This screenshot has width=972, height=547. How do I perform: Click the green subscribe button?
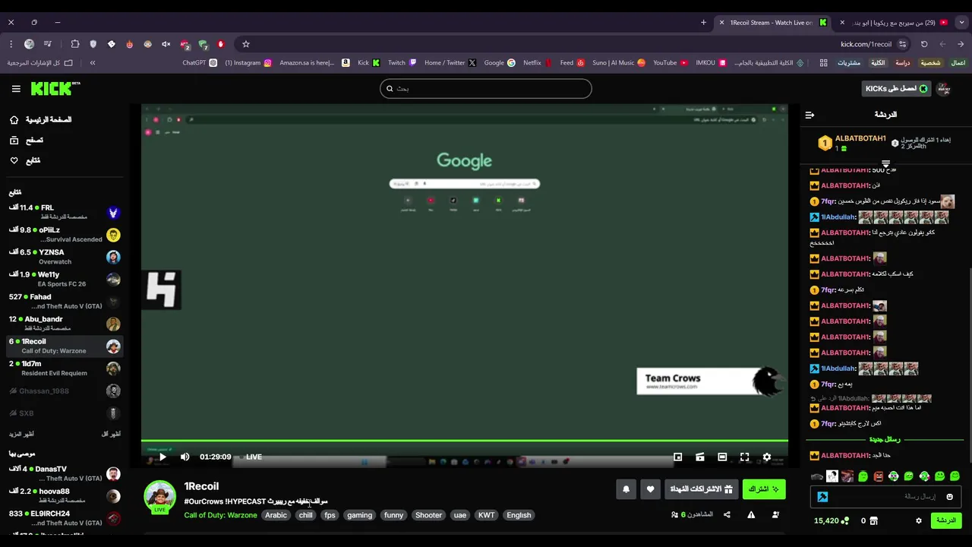point(764,489)
